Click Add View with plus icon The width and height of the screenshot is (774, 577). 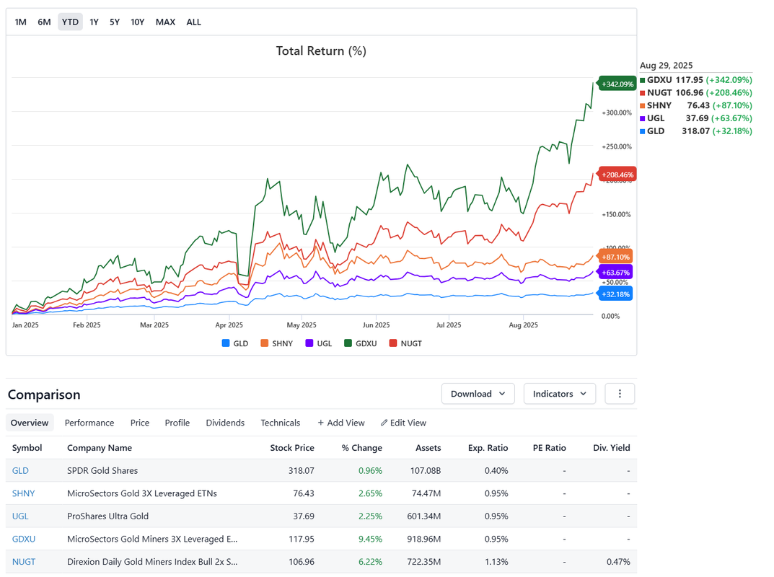pyautogui.click(x=341, y=423)
